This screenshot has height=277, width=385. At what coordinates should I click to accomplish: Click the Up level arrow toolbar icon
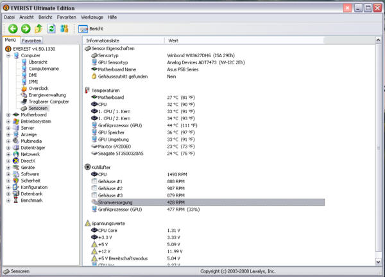38,29
